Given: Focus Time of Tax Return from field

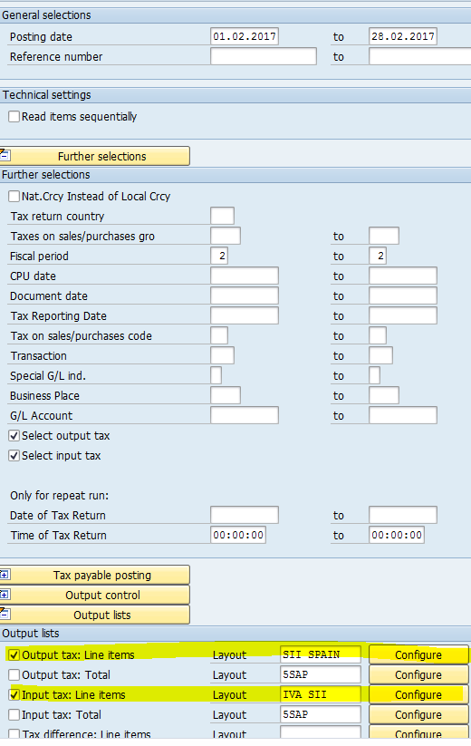Looking at the screenshot, I should [238, 535].
